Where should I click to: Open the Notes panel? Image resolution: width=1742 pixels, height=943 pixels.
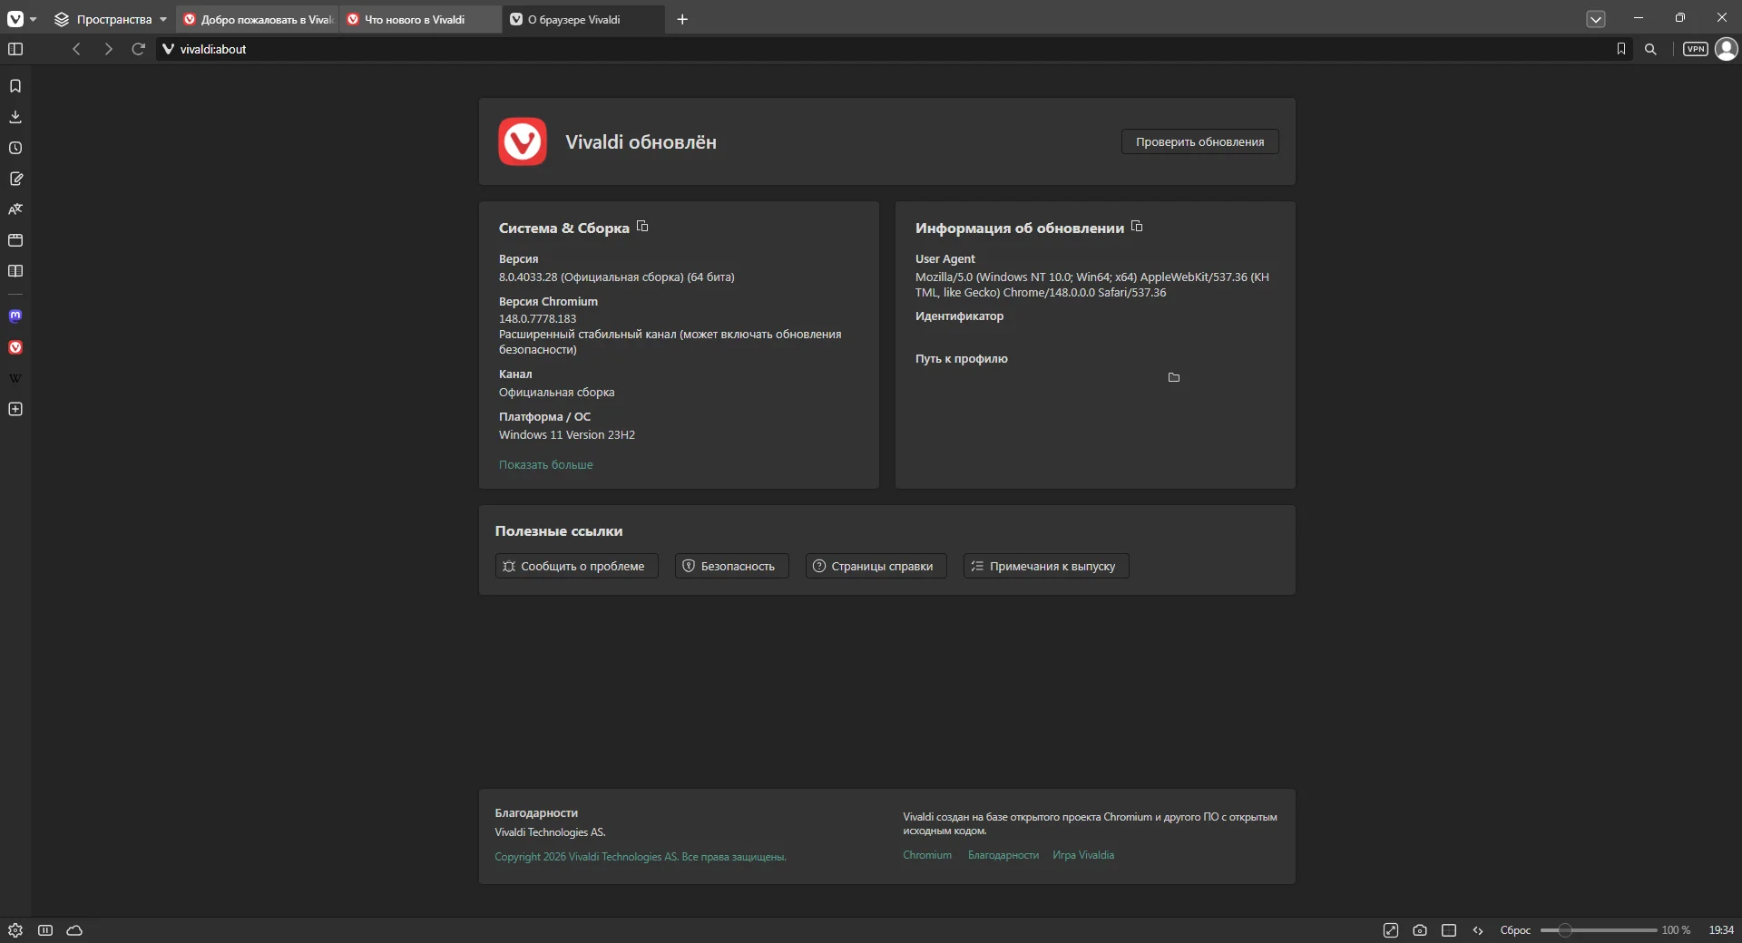point(15,179)
